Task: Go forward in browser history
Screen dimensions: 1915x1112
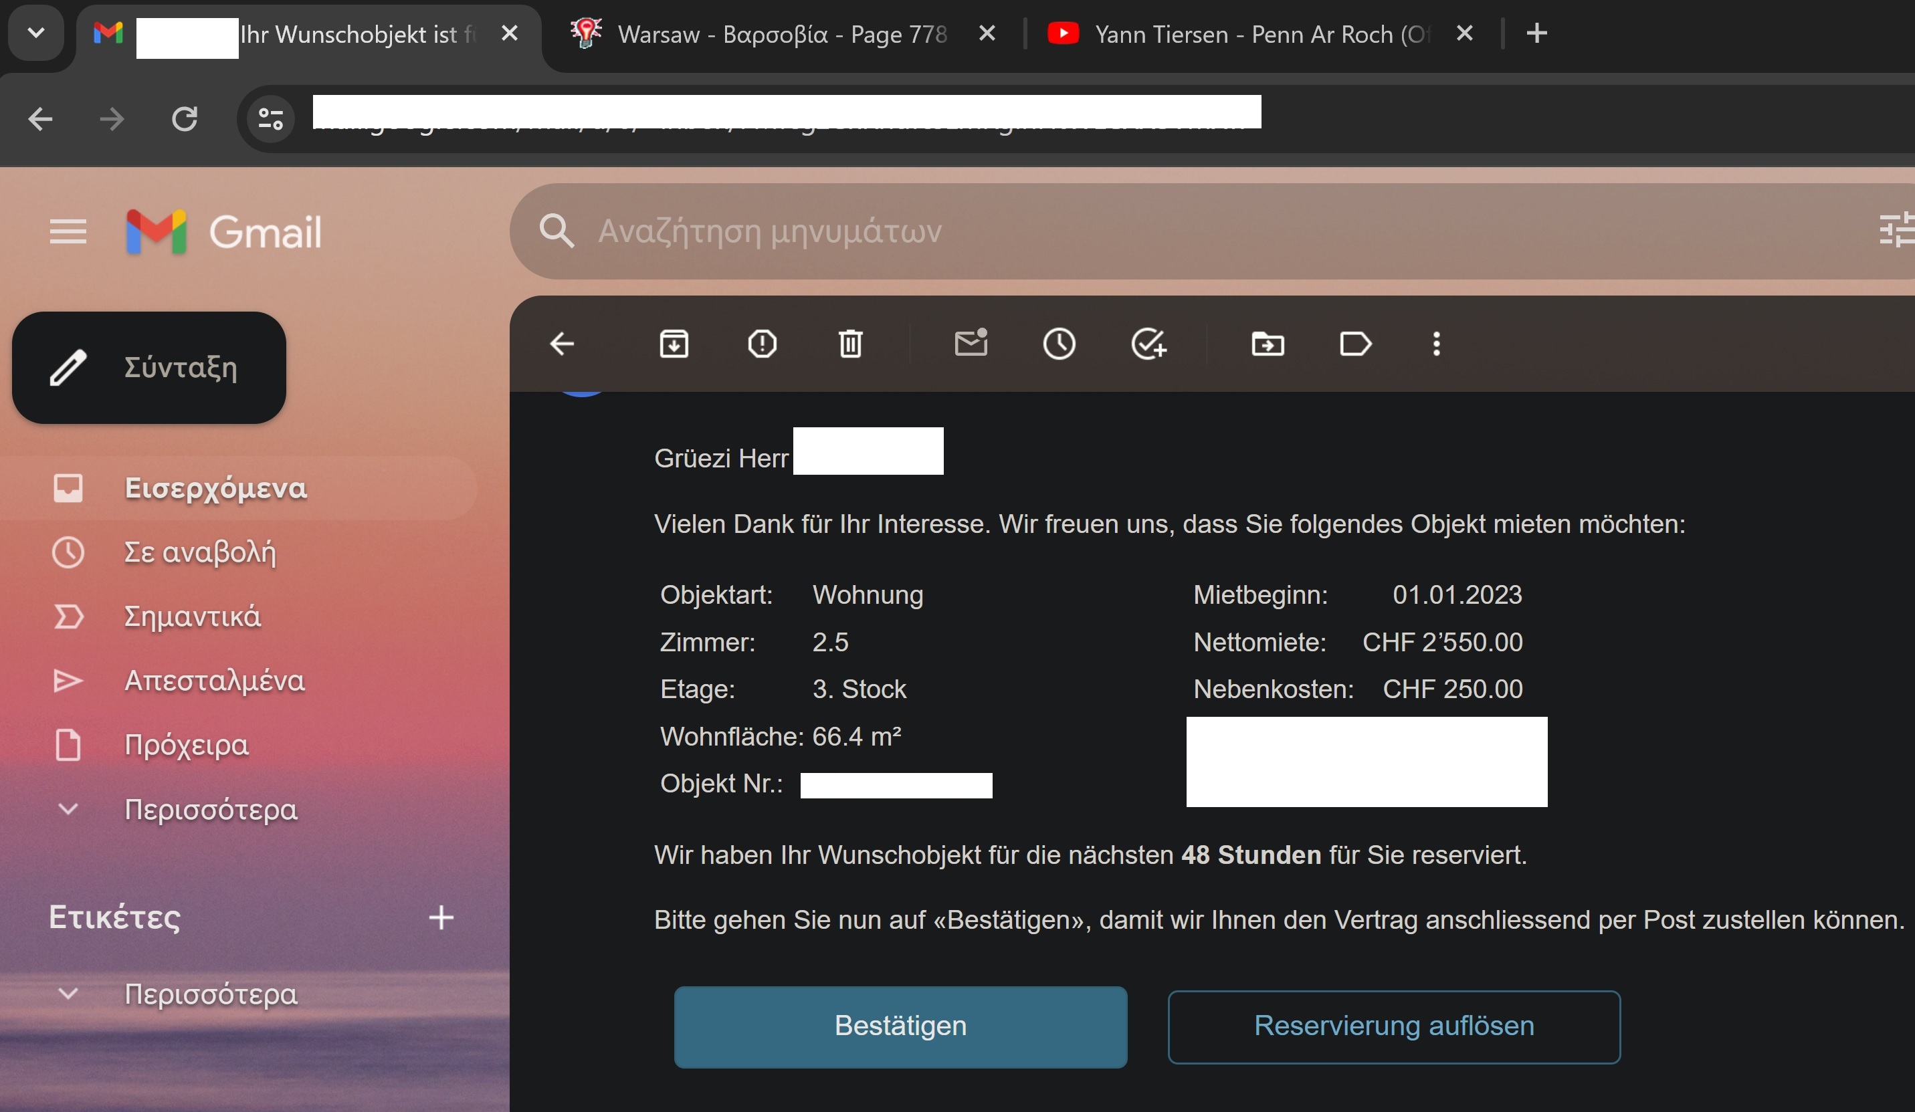Action: coord(112,119)
